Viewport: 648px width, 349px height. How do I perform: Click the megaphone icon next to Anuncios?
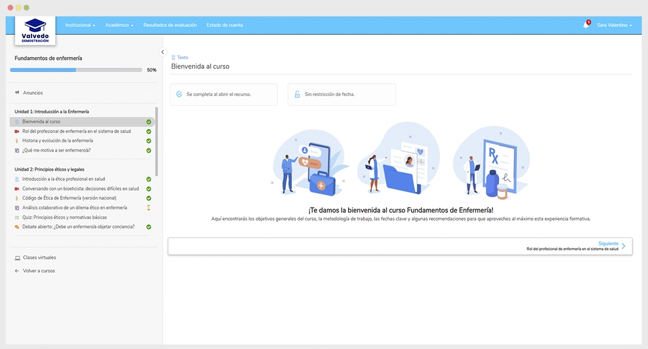pyautogui.click(x=17, y=93)
